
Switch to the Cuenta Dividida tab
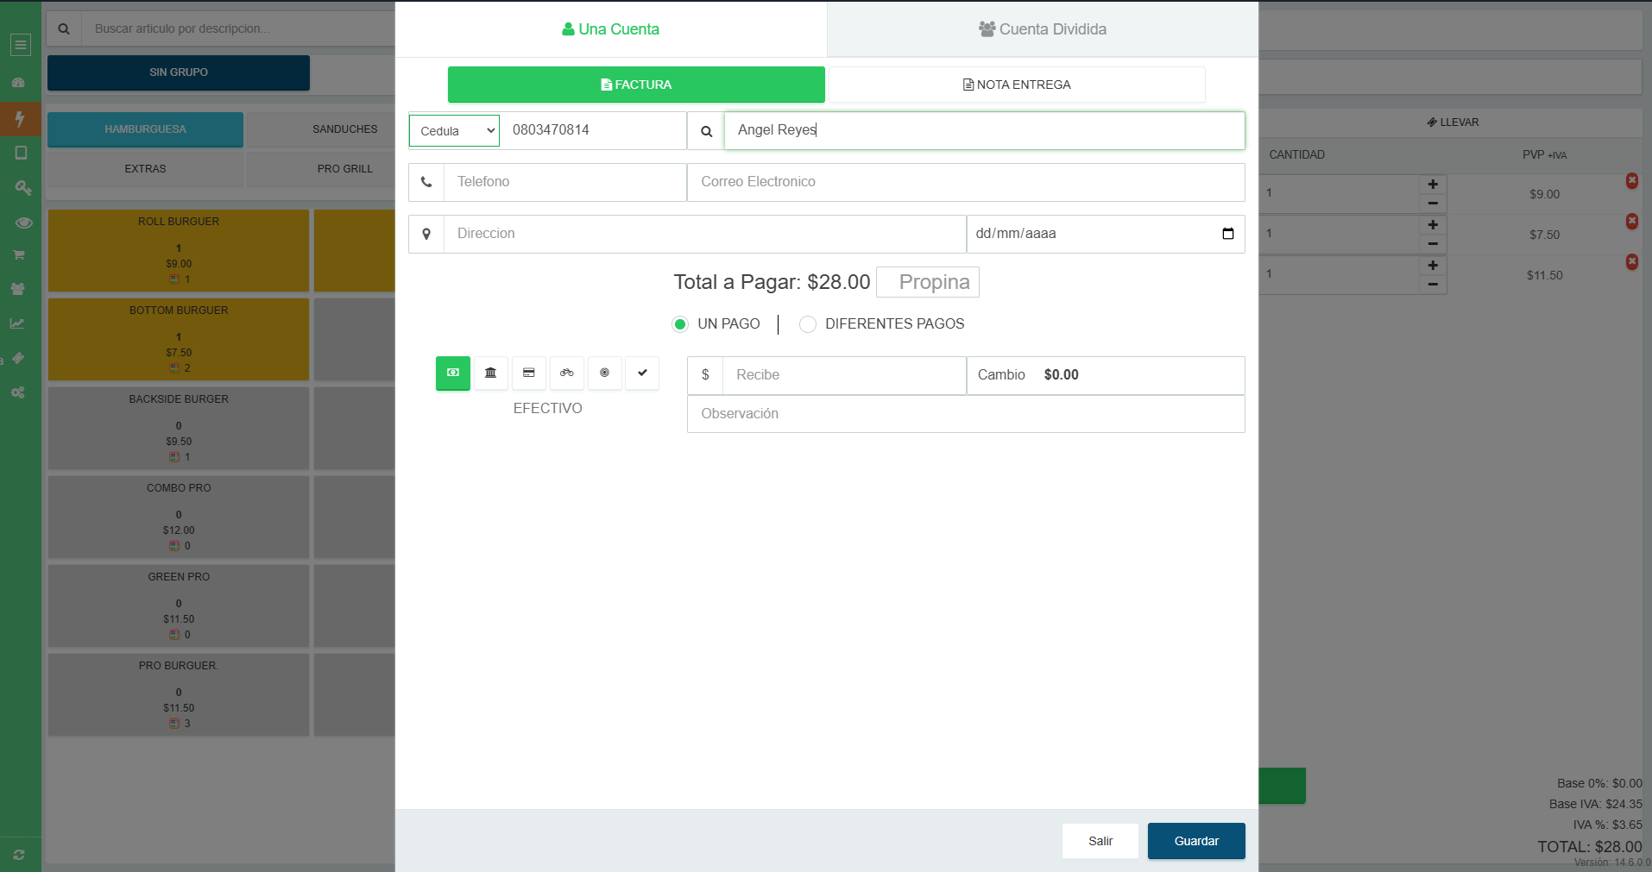pos(1043,29)
